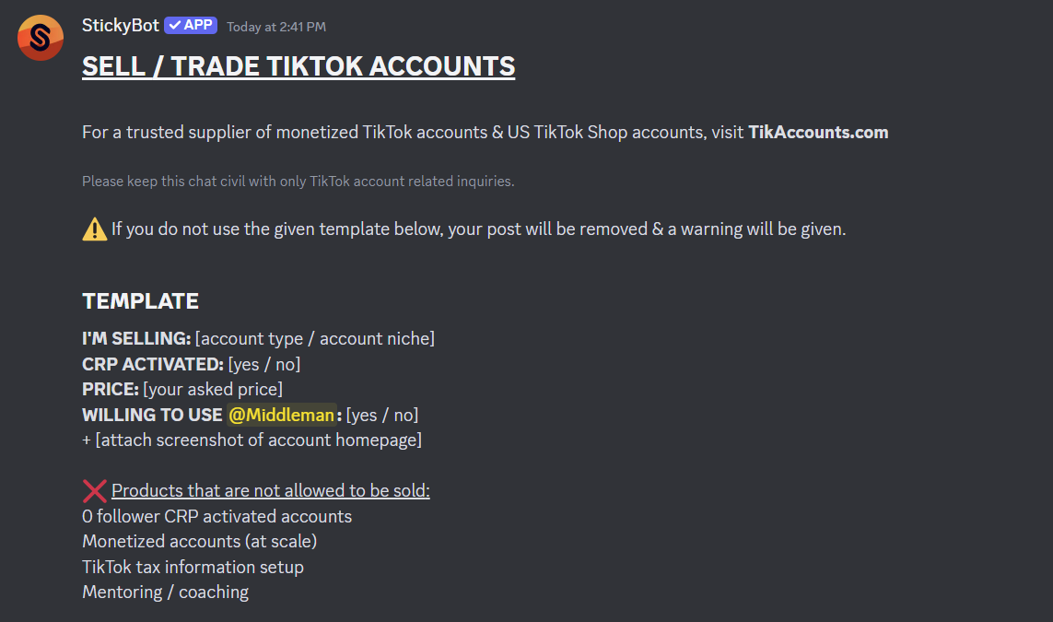The height and width of the screenshot is (622, 1053).
Task: Click the StickyBot username
Action: pyautogui.click(x=120, y=25)
